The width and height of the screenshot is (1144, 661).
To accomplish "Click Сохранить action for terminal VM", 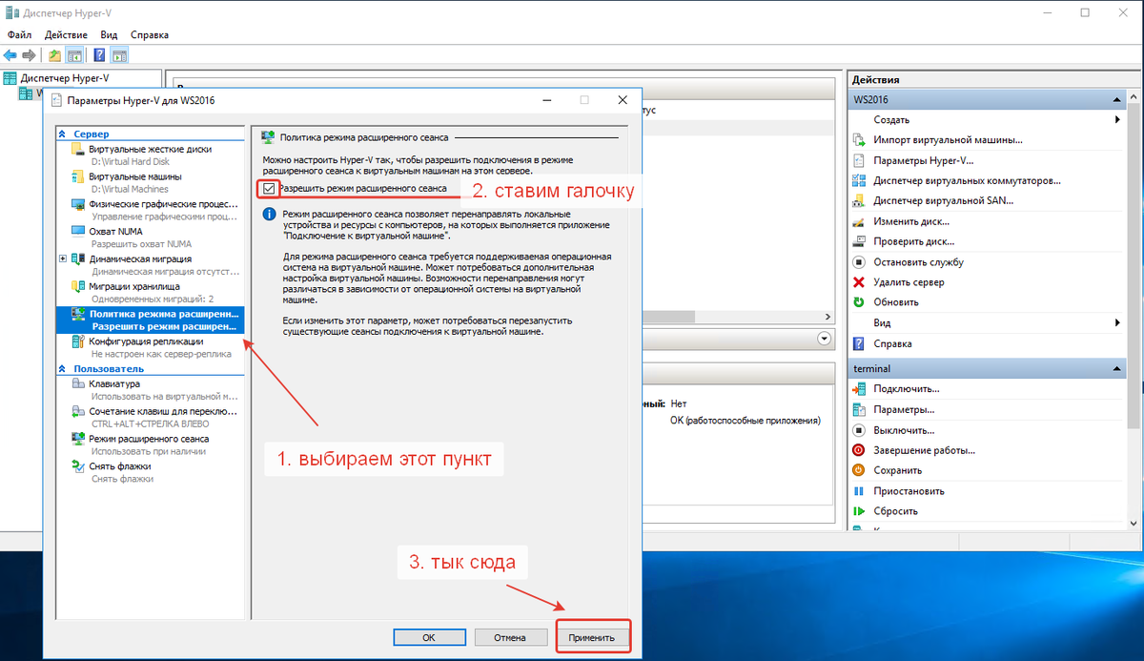I will click(897, 470).
